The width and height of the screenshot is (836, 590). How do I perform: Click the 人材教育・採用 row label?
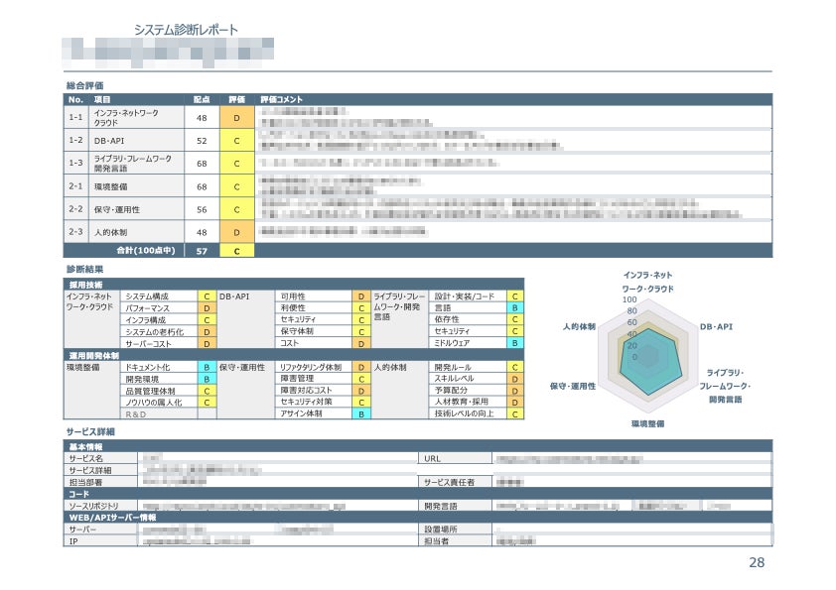point(461,402)
